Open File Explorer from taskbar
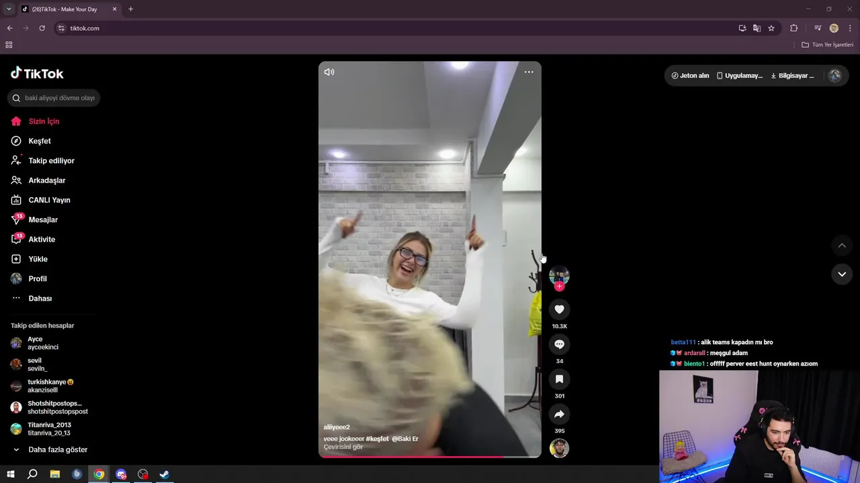Viewport: 860px width, 483px height. coord(55,474)
